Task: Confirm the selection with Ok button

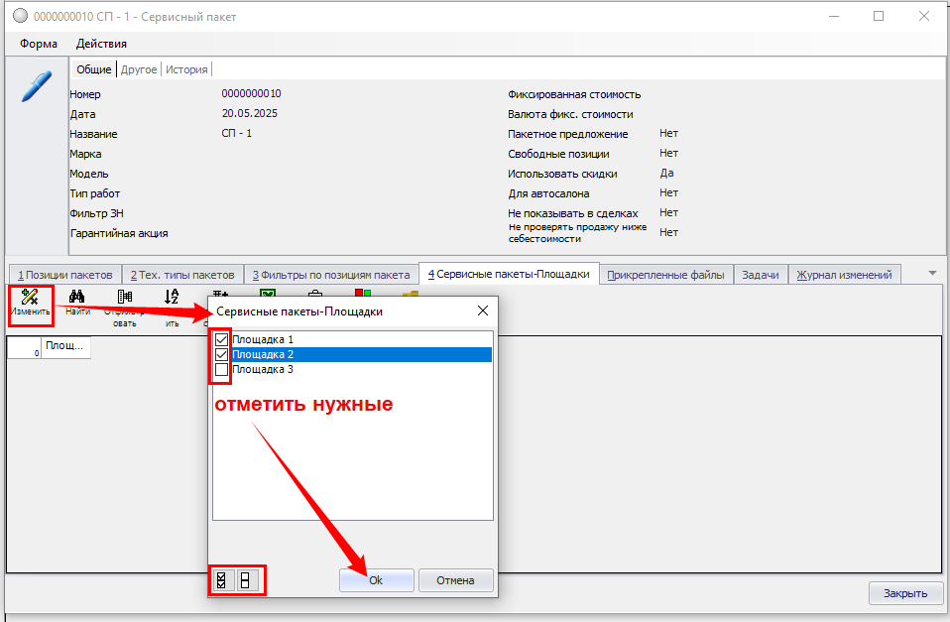Action: coord(376,580)
